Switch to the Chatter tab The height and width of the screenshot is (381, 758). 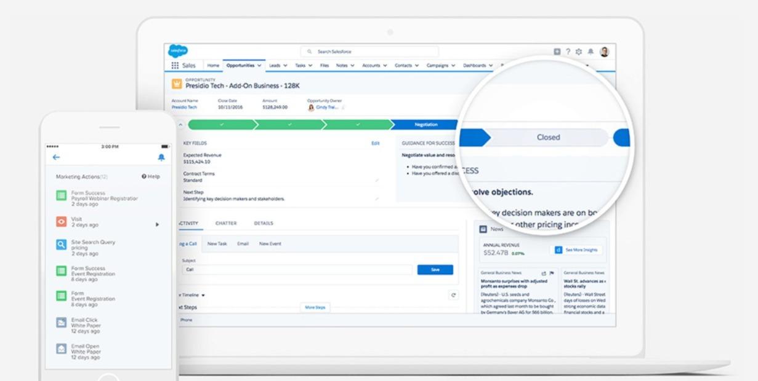(x=226, y=223)
